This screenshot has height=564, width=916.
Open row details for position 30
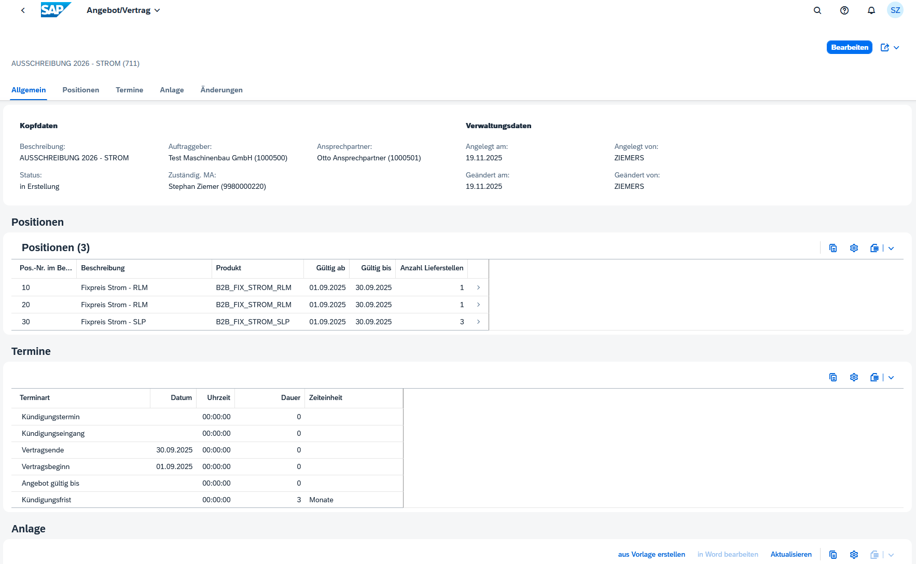[478, 322]
